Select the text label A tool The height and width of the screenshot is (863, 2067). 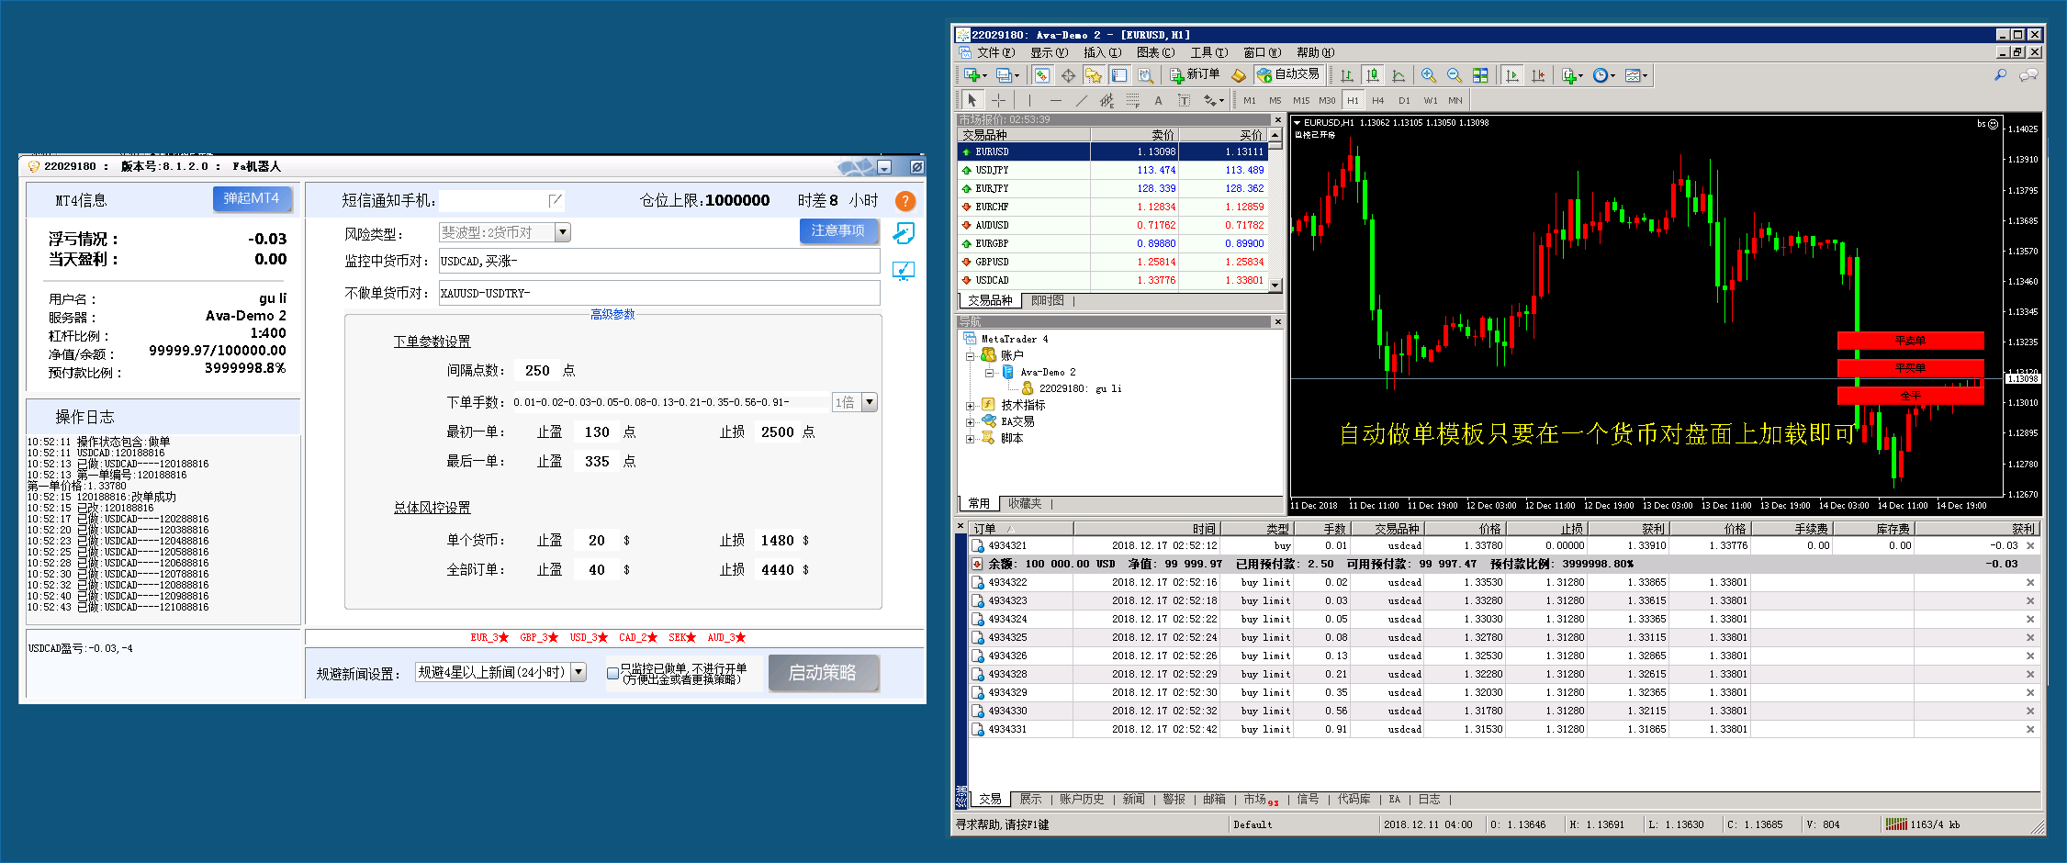pos(1158,100)
